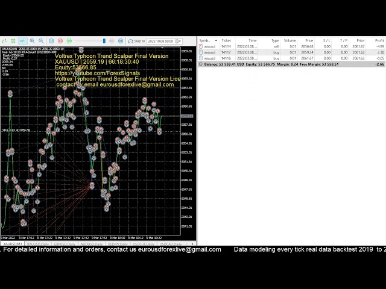Stop the backtest with red button

pyautogui.click(x=61, y=41)
